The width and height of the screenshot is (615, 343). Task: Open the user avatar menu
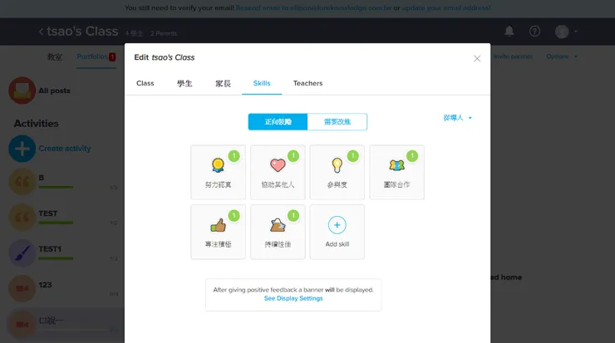click(x=566, y=32)
